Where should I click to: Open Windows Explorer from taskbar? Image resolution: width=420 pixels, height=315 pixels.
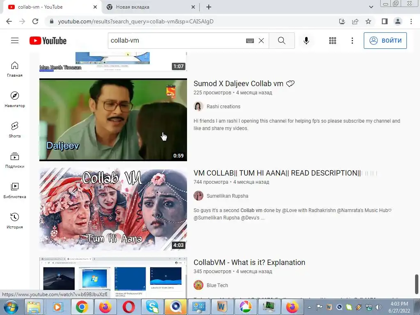[x=34, y=307]
